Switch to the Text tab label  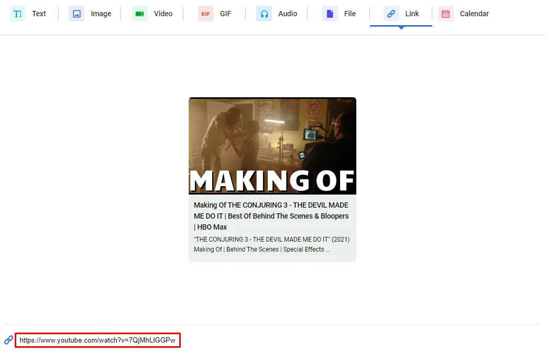[x=39, y=14]
